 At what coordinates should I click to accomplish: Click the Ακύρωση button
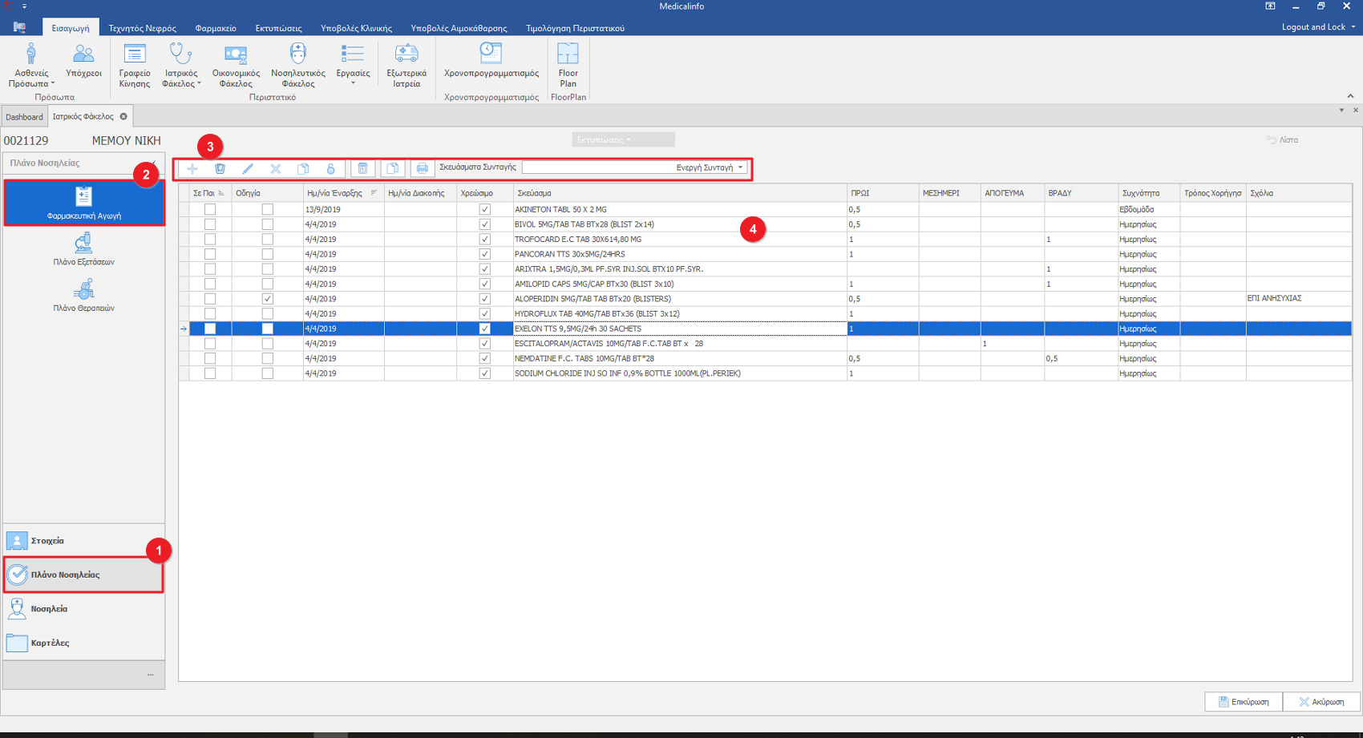point(1321,702)
